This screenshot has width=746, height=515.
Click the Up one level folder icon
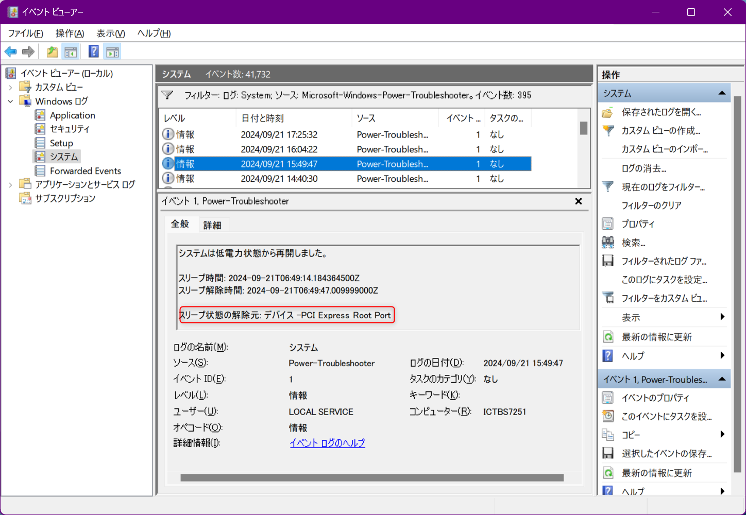point(52,51)
